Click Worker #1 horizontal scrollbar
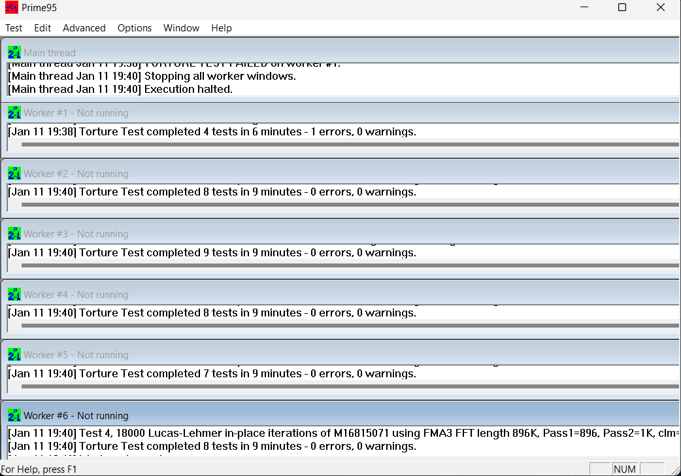Viewport: 681px width, 476px height. point(350,144)
